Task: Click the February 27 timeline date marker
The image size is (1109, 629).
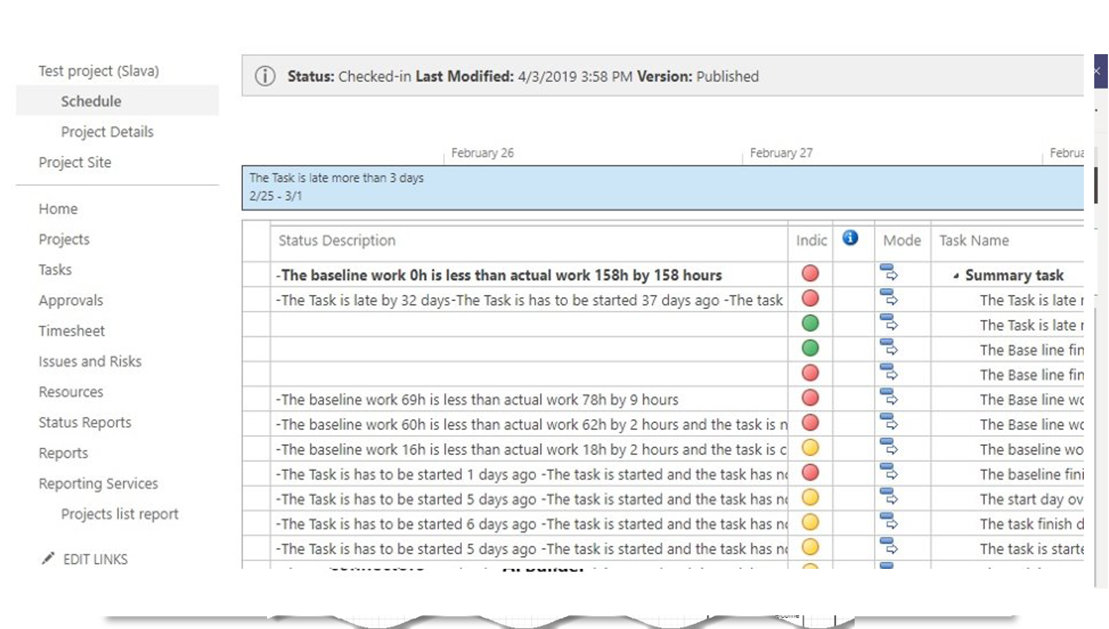Action: tap(781, 153)
